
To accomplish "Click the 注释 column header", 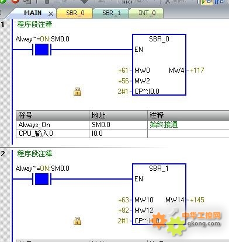I will pyautogui.click(x=188, y=115).
